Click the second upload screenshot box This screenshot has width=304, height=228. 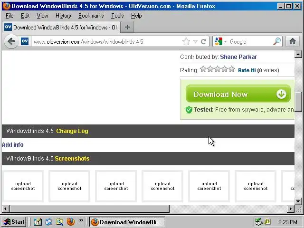point(69,186)
